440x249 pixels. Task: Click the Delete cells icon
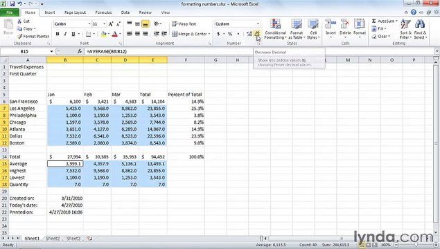click(x=345, y=24)
